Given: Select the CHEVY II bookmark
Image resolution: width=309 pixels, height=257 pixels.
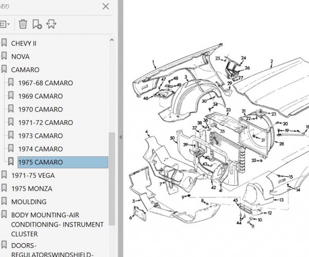Looking at the screenshot, I should click(x=24, y=44).
